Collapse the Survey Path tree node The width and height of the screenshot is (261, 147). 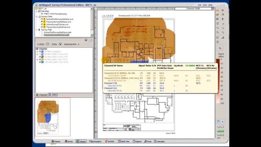pyautogui.click(x=37, y=30)
